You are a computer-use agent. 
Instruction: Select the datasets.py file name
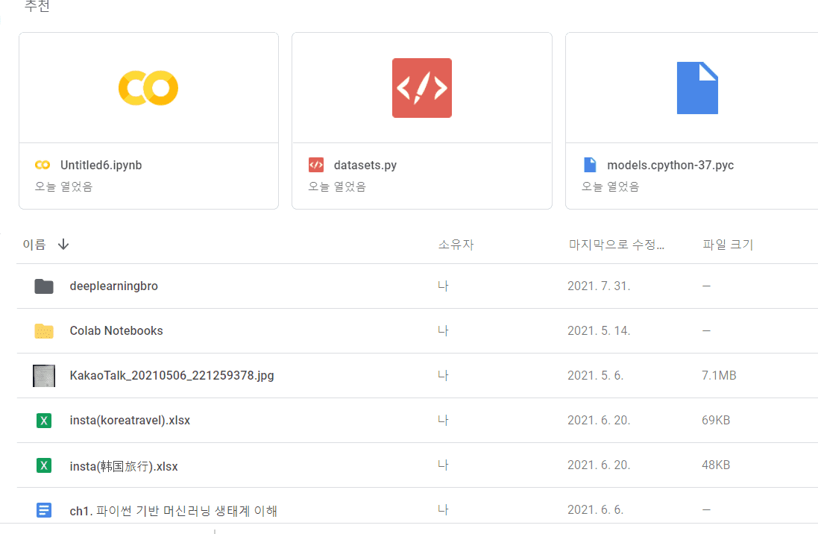pos(365,165)
